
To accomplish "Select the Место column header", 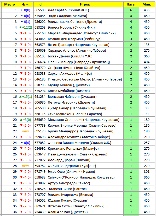I will 10,4.
